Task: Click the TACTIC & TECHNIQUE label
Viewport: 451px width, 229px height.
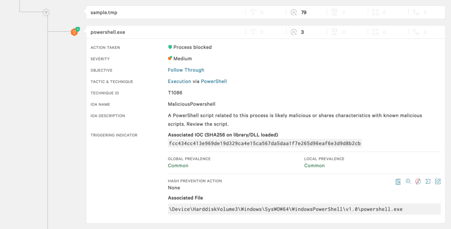Action: (112, 82)
